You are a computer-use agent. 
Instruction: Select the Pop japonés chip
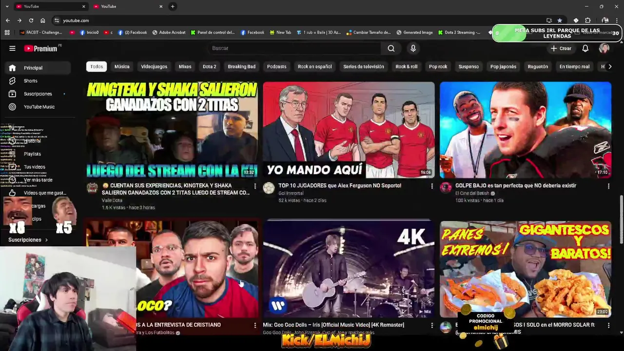(x=503, y=67)
